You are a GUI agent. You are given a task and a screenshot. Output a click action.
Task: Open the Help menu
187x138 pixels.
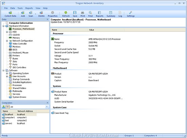point(45,8)
